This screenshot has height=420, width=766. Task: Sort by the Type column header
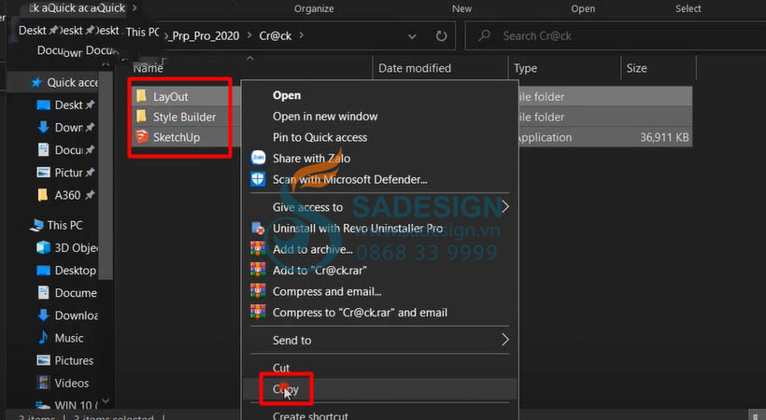coord(525,68)
